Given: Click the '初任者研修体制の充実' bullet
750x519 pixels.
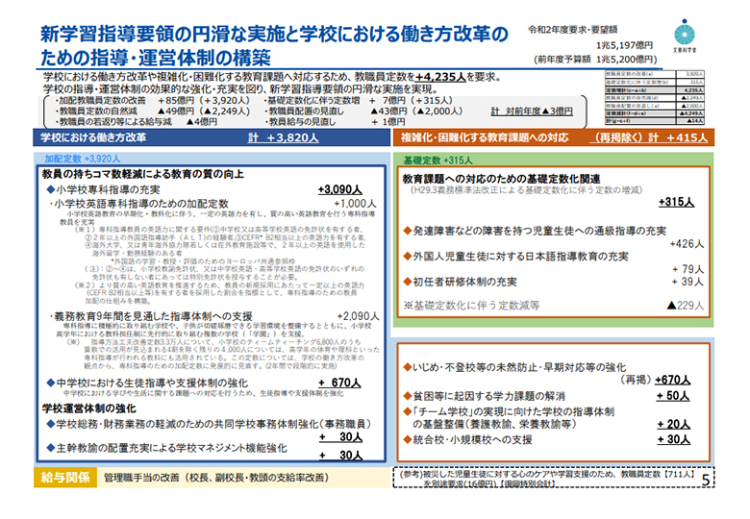Looking at the screenshot, I should [460, 282].
